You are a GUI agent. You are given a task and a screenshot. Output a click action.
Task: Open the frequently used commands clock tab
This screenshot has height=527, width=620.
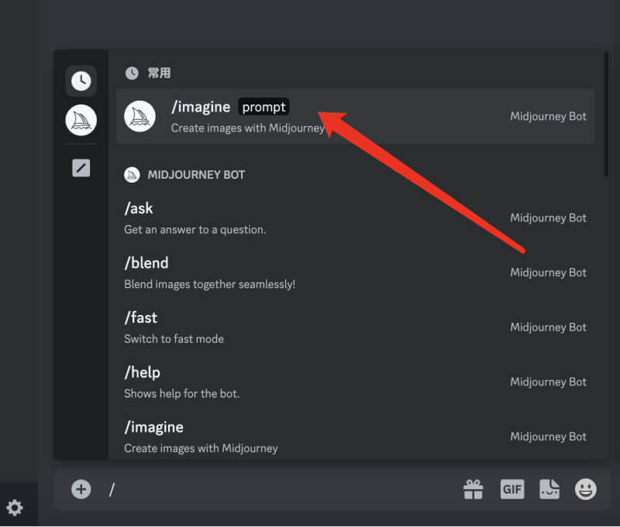point(81,81)
